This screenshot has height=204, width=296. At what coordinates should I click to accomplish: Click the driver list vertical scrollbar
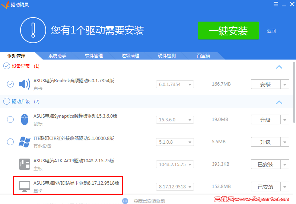coord(294,92)
